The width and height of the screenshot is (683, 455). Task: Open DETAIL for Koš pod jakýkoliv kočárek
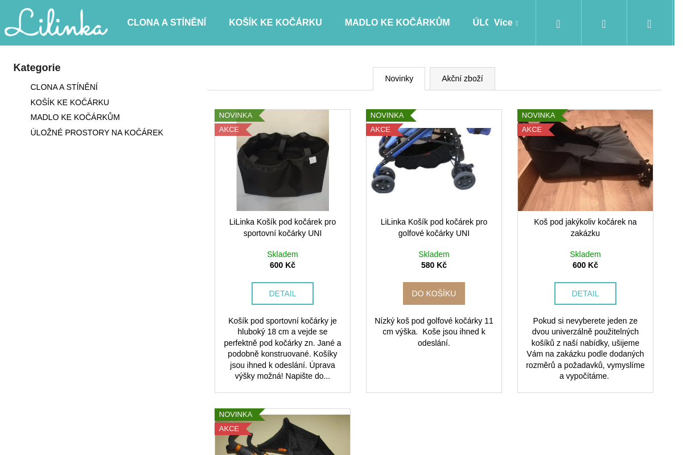pos(585,293)
